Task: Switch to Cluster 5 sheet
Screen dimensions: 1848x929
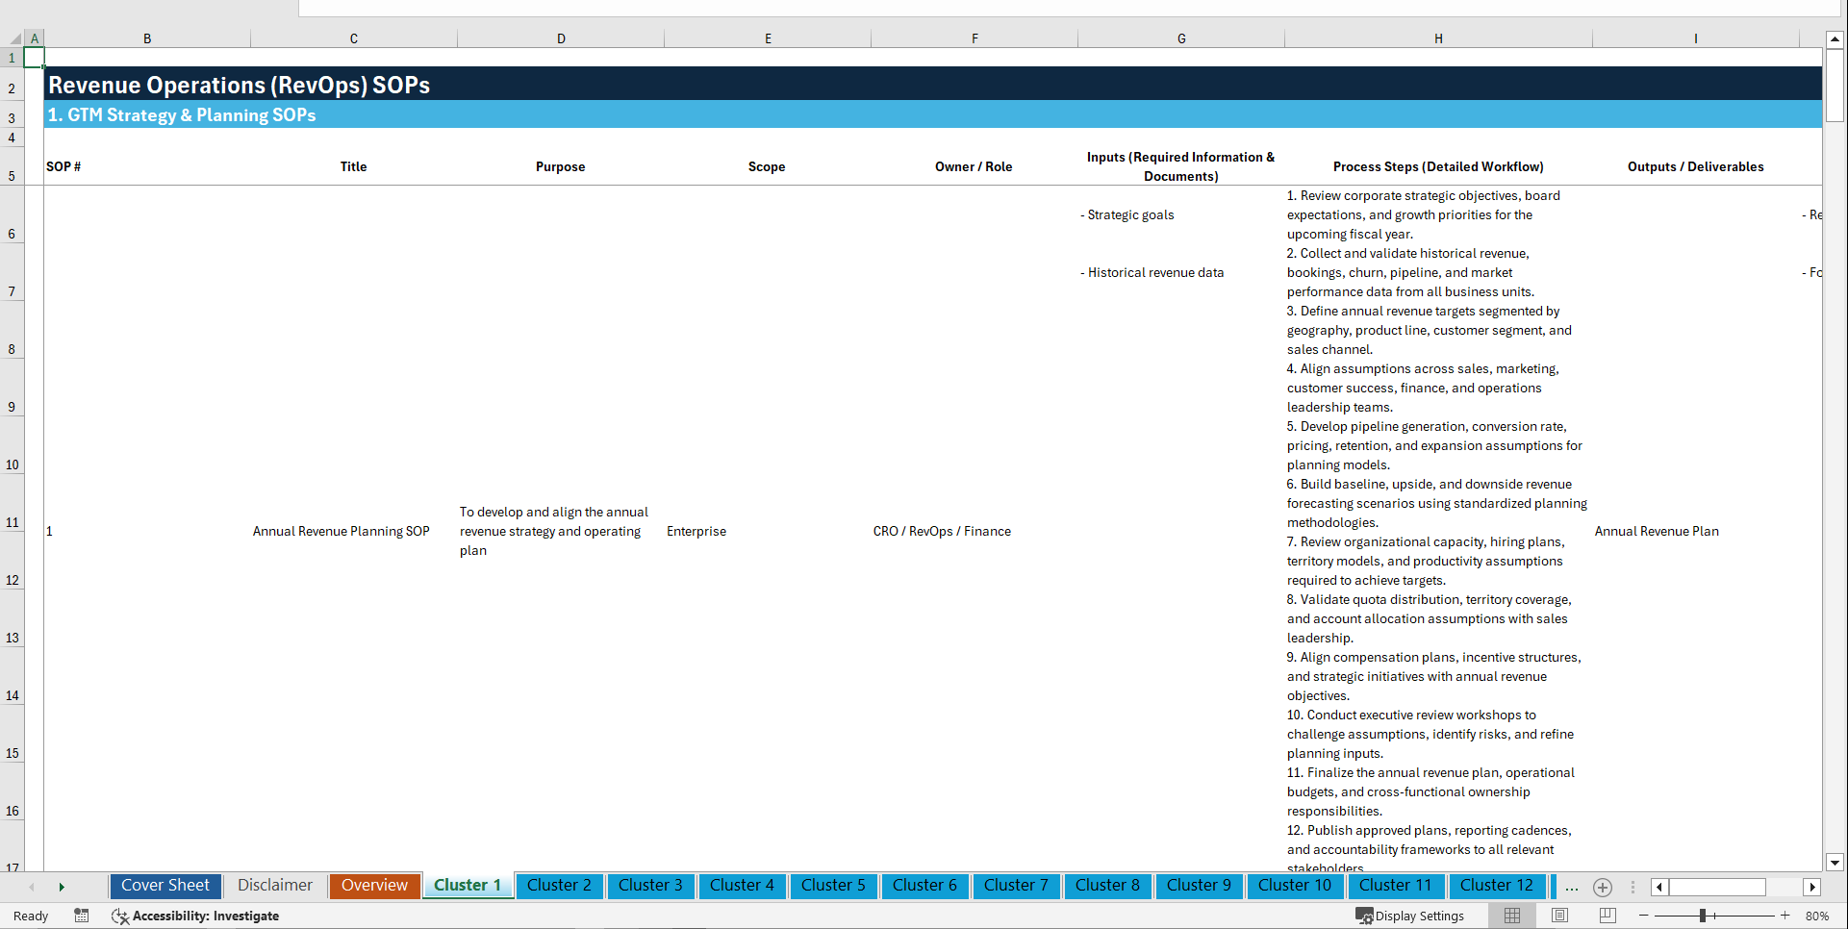Action: click(833, 886)
